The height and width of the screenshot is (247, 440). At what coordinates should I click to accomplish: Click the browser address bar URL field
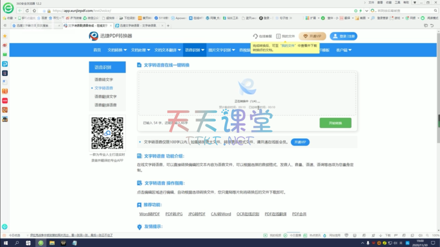point(172,10)
